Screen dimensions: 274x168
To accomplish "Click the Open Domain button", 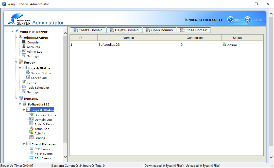I will click(159, 30).
